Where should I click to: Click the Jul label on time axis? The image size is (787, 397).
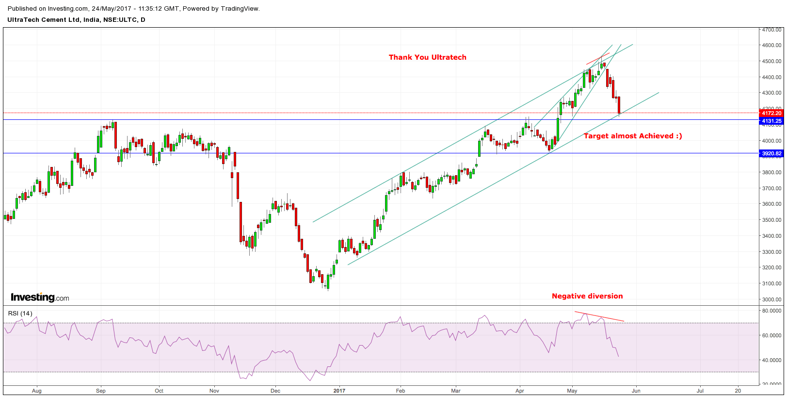(700, 391)
